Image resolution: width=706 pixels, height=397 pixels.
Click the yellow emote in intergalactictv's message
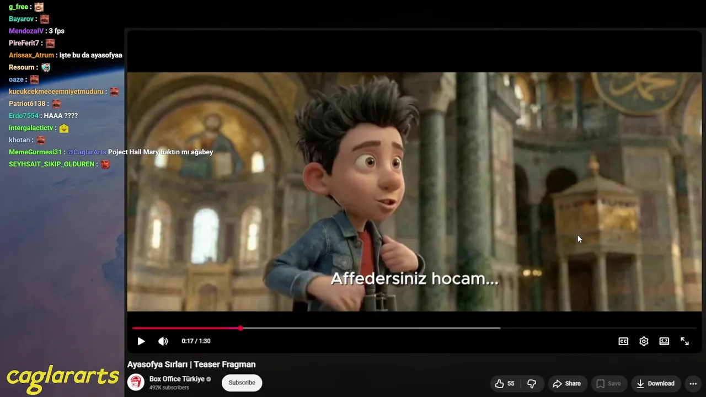[64, 128]
